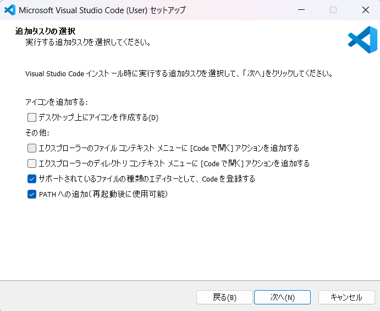This screenshot has width=380, height=311.
Task: Close the setup wizard window
Action: [365, 10]
